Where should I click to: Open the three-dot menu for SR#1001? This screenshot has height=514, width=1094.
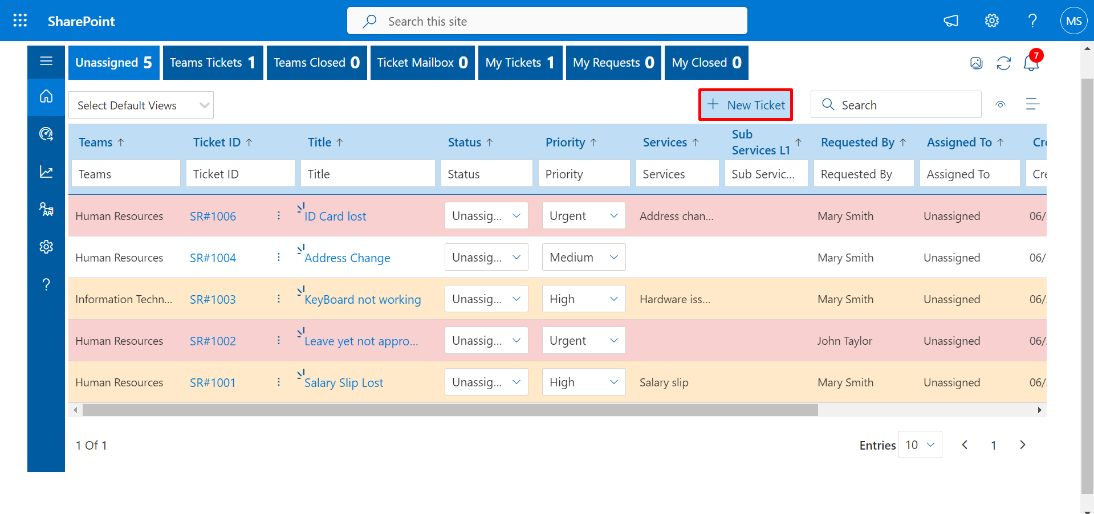pos(279,382)
